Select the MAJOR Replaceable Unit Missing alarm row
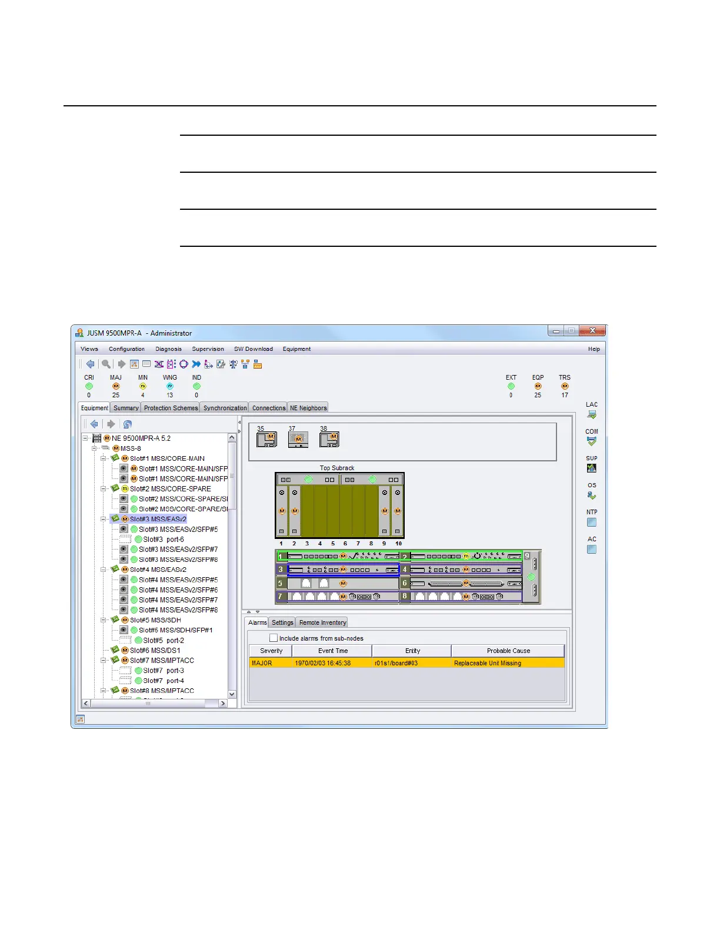Viewport: 720px width, 931px height. [407, 663]
